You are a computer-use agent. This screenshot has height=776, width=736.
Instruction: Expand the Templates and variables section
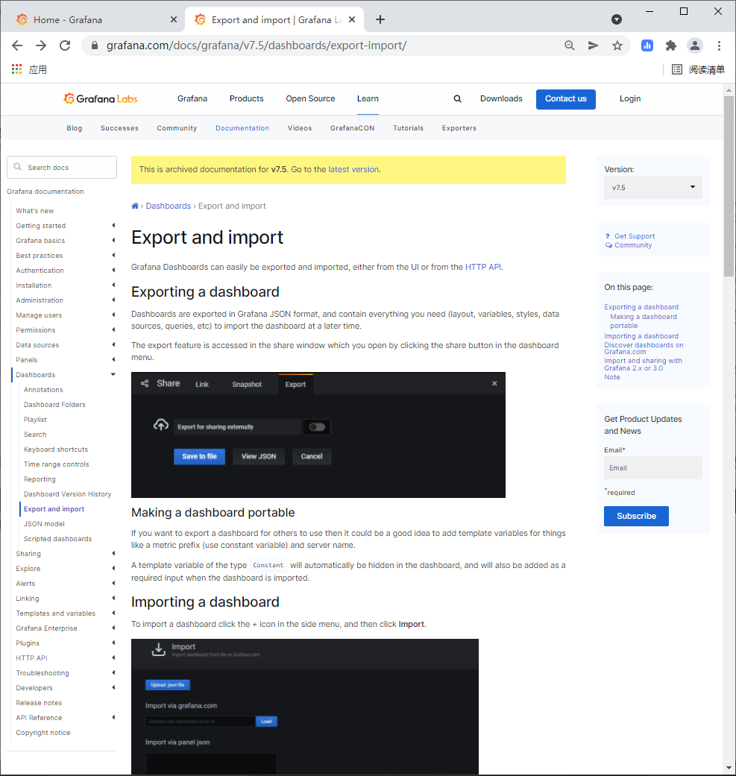click(x=113, y=613)
